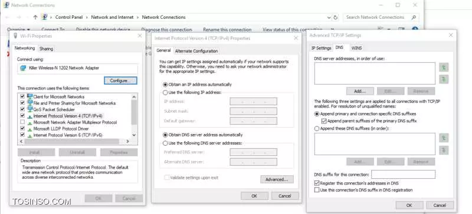The height and width of the screenshot is (214, 472).
Task: Open Advanced... TCP/IP settings
Action: pos(277,179)
